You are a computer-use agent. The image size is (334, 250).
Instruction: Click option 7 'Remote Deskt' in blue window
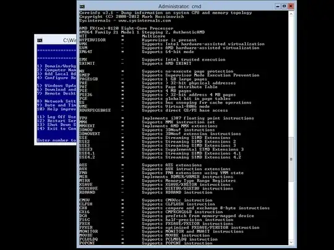(56, 94)
